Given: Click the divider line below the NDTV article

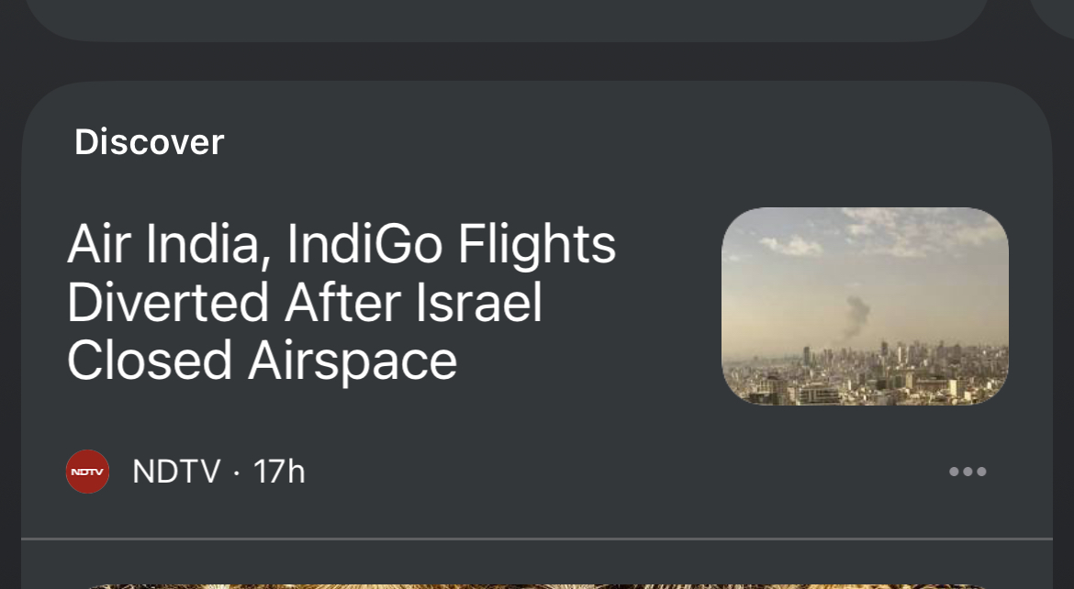Looking at the screenshot, I should [x=537, y=539].
